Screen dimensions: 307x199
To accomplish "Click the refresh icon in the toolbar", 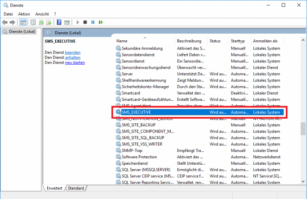I will point(40,22).
